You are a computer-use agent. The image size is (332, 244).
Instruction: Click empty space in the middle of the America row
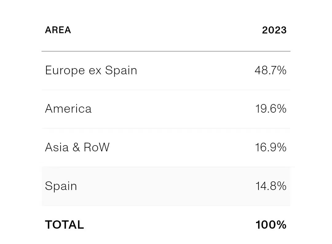click(172, 109)
